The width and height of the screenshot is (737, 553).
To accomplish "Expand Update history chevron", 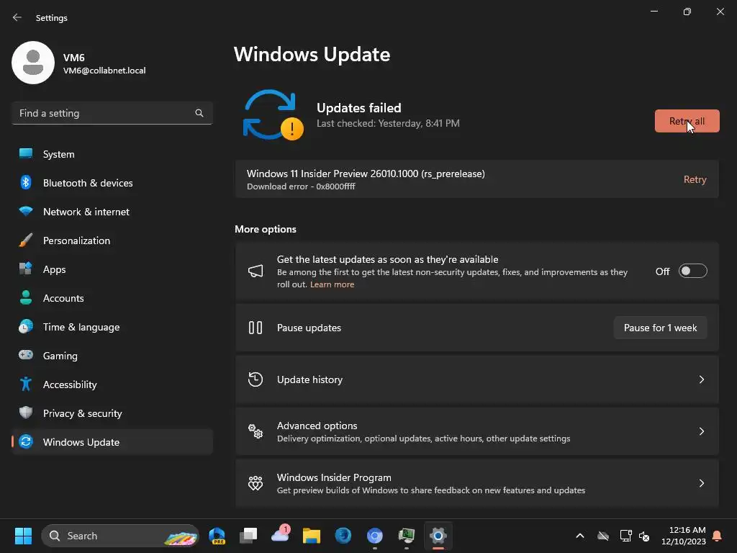I will coord(701,379).
